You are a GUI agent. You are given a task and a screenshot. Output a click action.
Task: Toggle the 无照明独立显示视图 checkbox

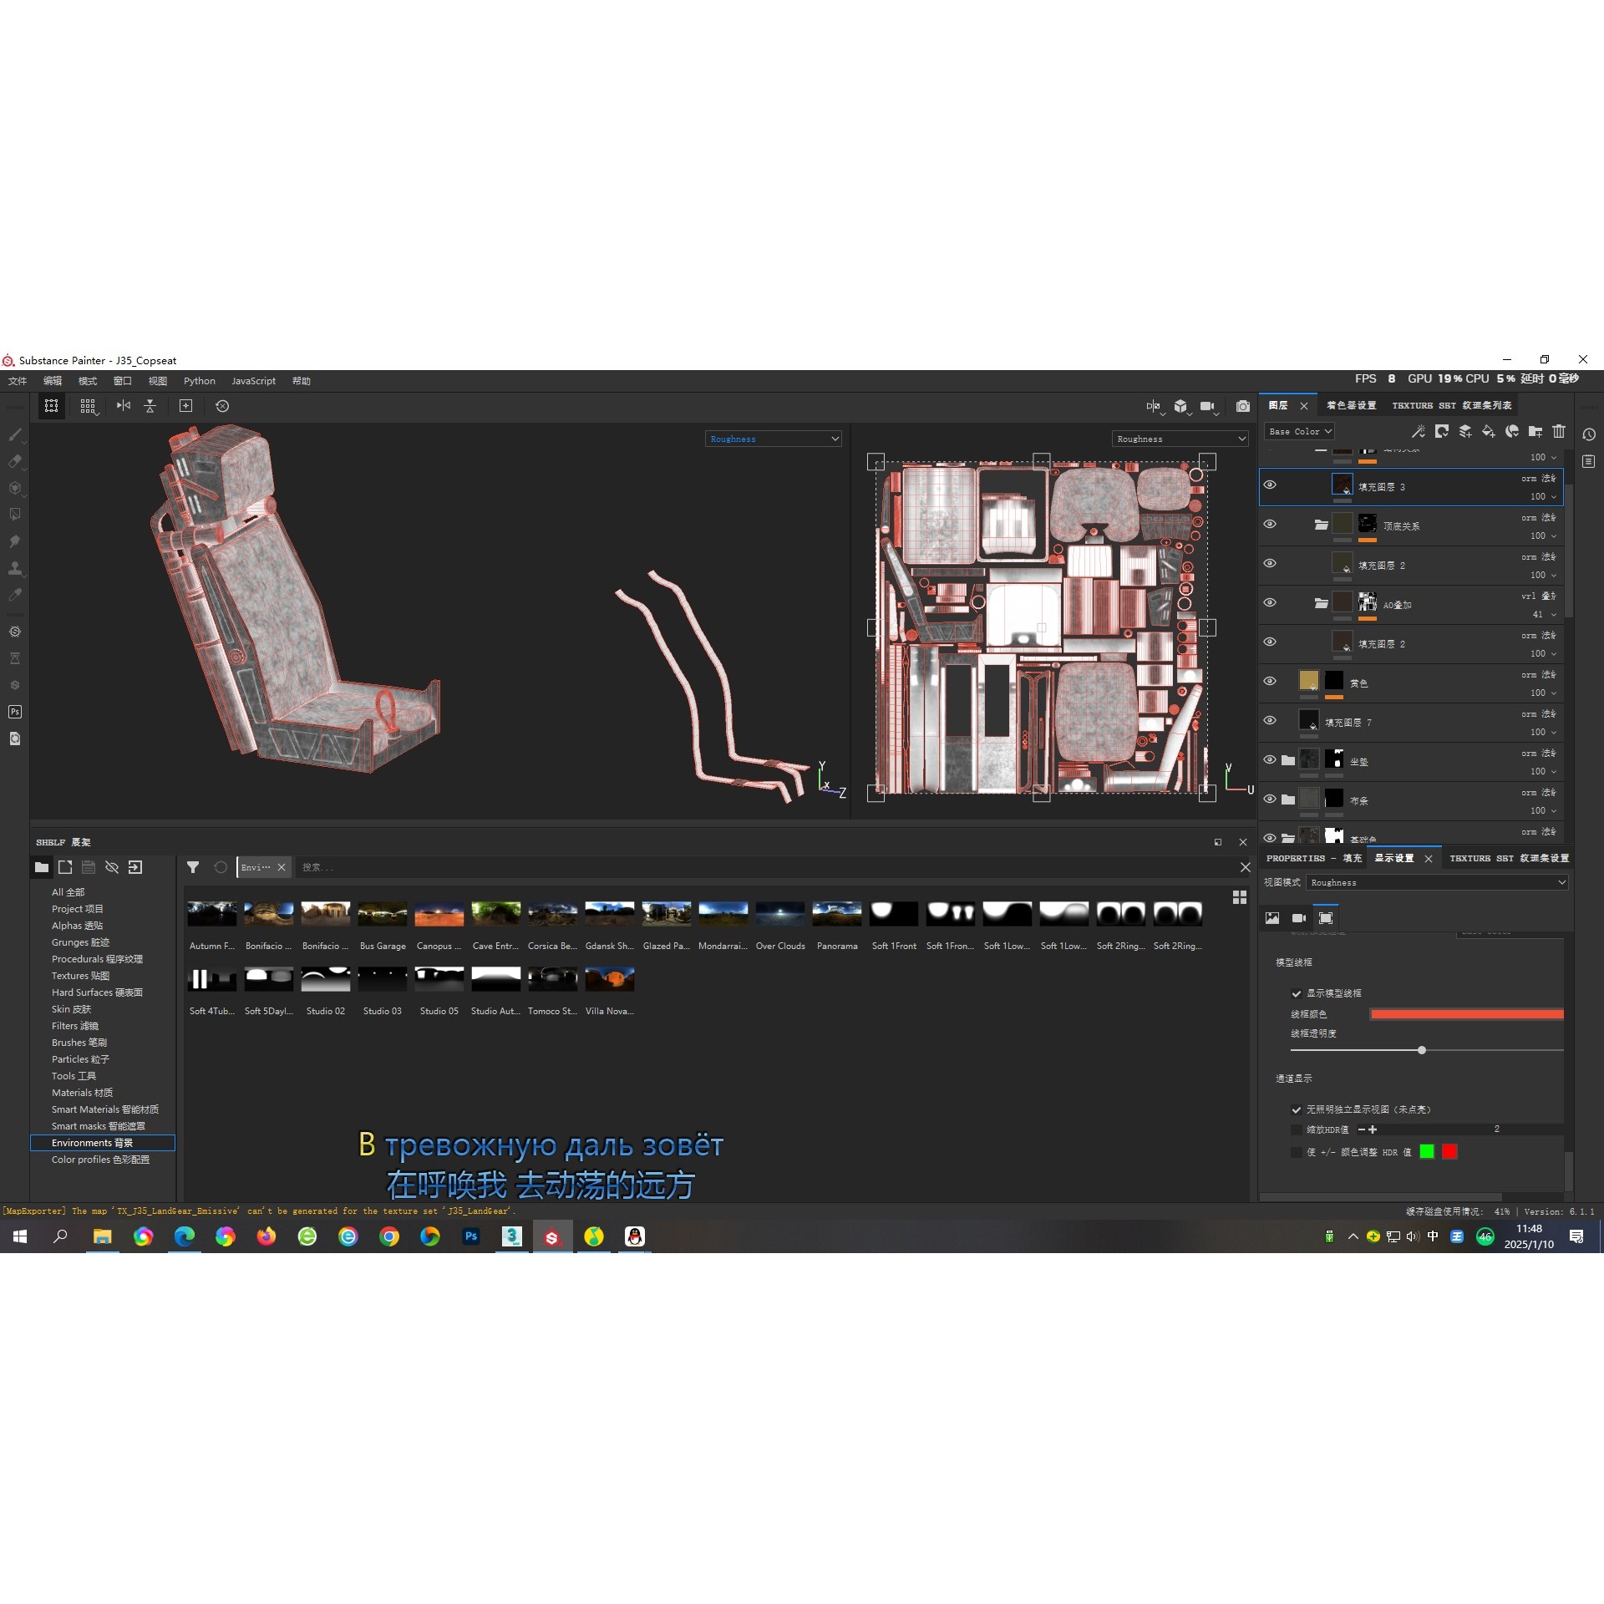tap(1297, 1109)
